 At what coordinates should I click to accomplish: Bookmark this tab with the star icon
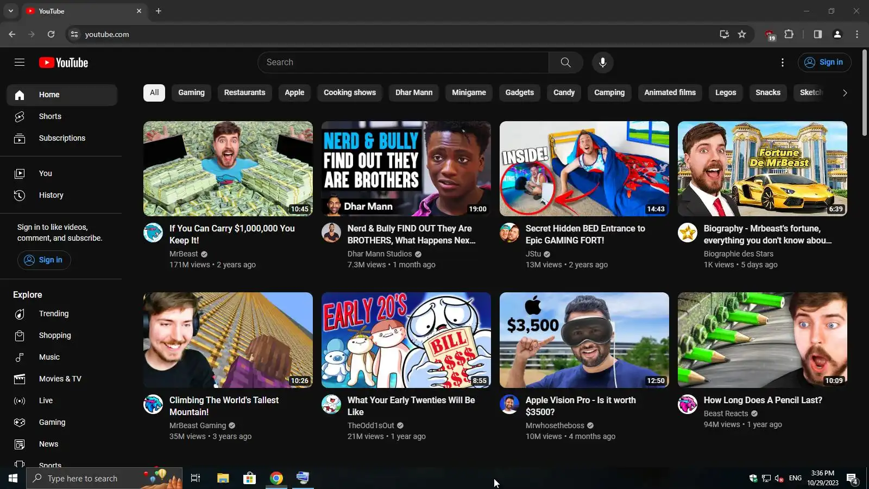(x=742, y=34)
